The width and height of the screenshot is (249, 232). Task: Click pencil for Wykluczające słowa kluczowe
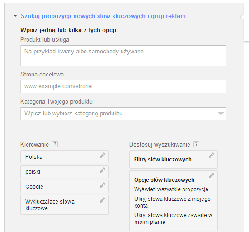(x=103, y=200)
